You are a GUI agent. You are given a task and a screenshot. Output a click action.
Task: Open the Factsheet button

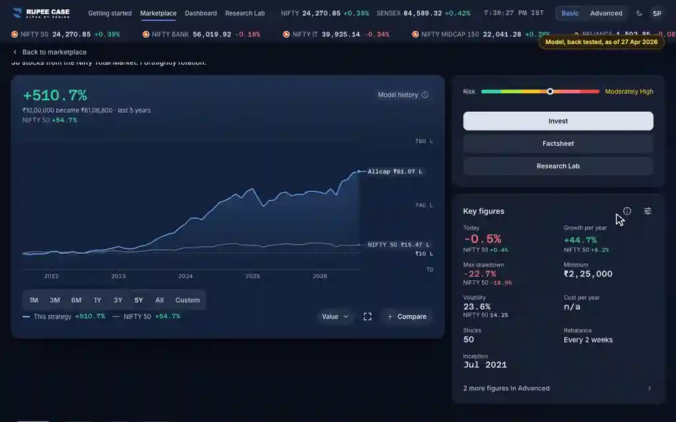click(x=558, y=143)
